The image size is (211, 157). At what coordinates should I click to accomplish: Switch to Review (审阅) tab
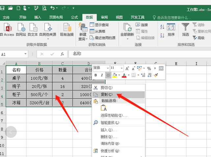[104, 17]
